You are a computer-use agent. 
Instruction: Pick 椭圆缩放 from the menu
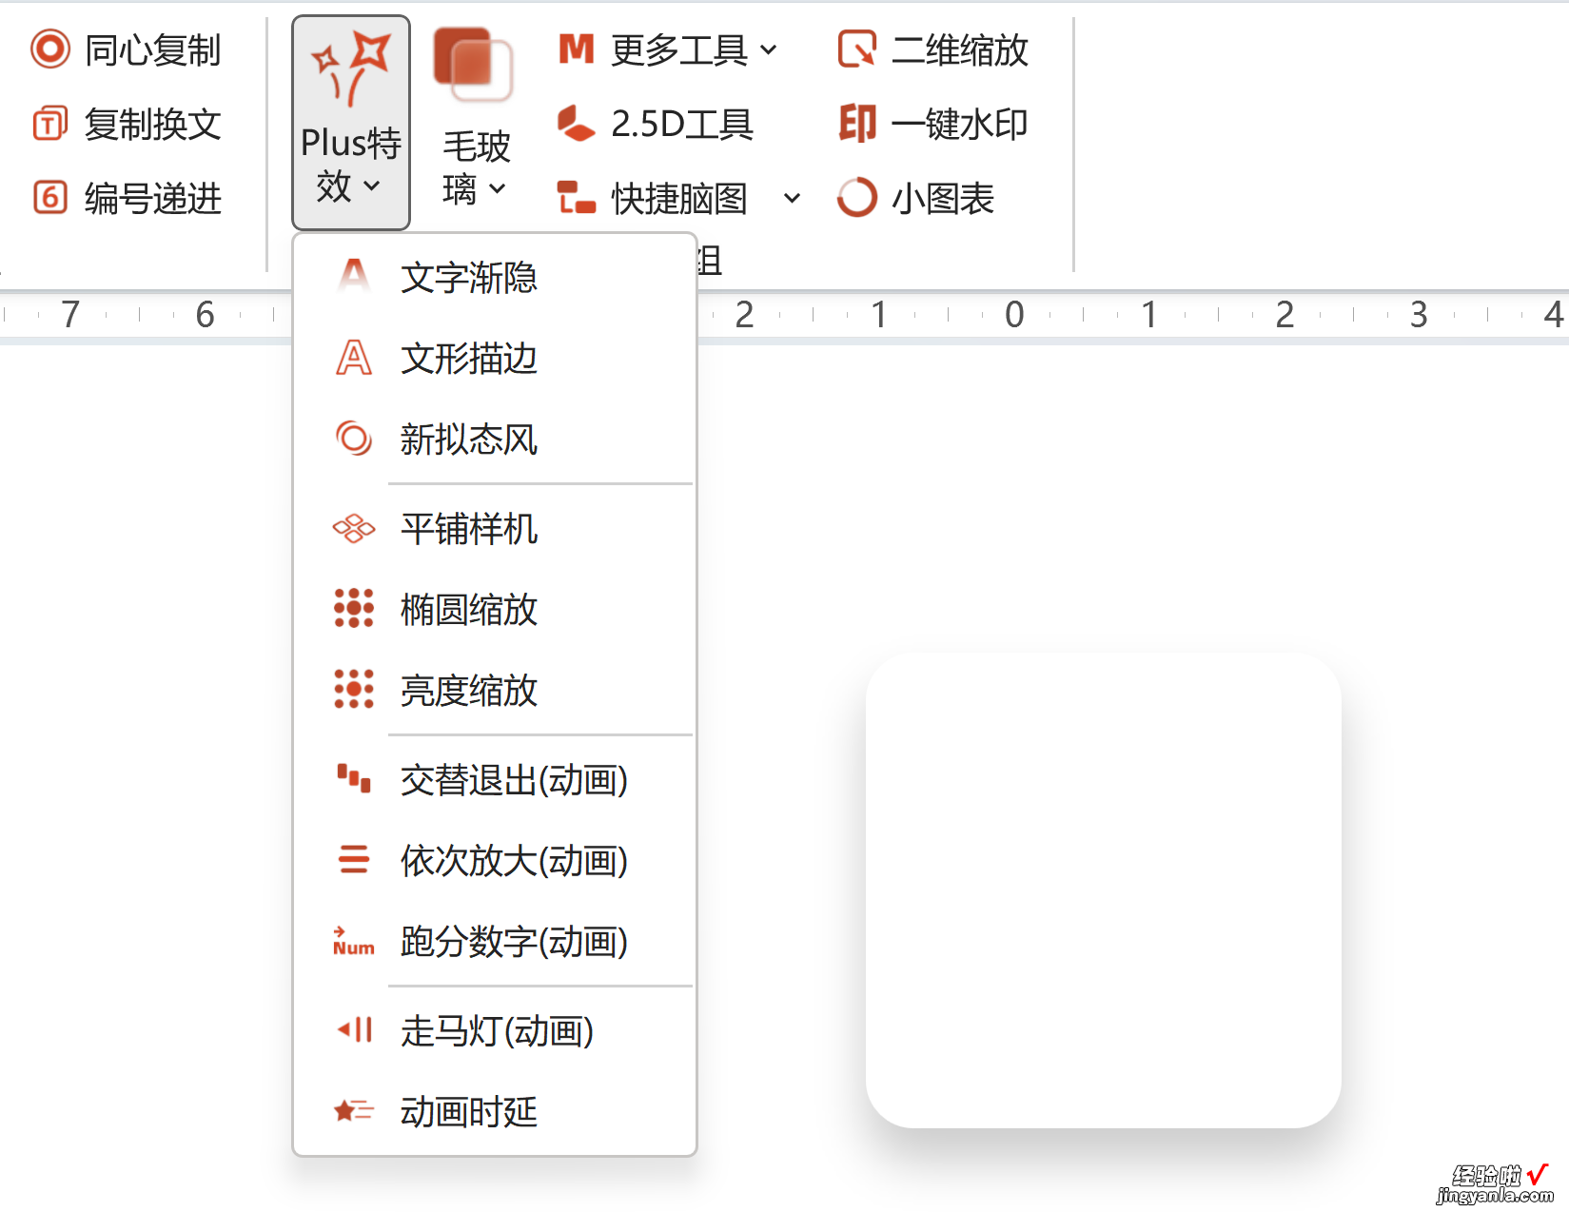coord(495,609)
